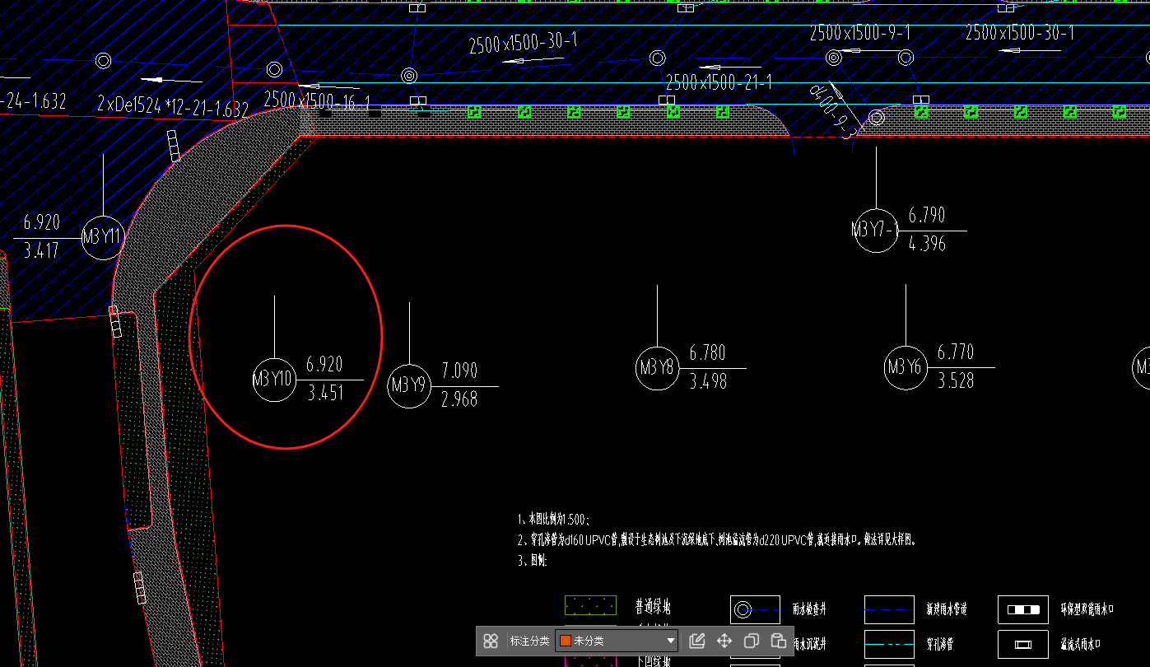Click elevation value 3.417 beside M3Y11
This screenshot has height=667, width=1150.
41,250
